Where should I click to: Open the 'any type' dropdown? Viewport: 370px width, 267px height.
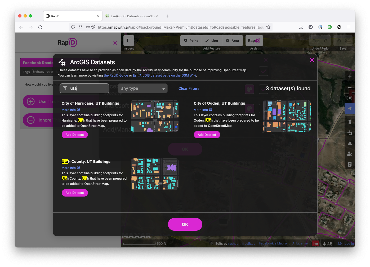142,88
